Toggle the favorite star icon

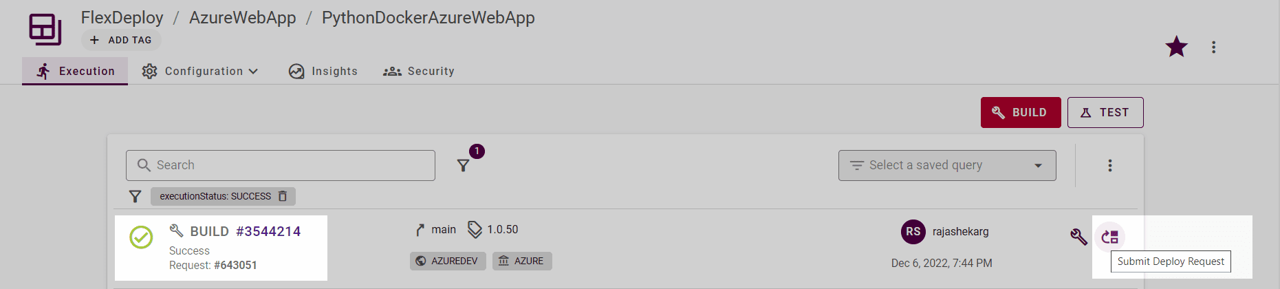pos(1176,47)
